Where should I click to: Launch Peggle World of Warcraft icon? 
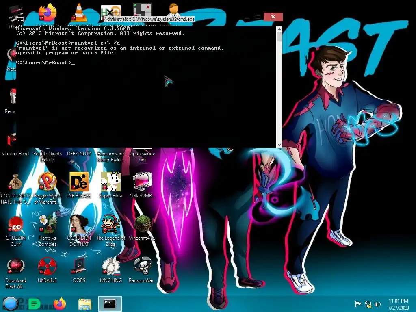[x=47, y=182]
